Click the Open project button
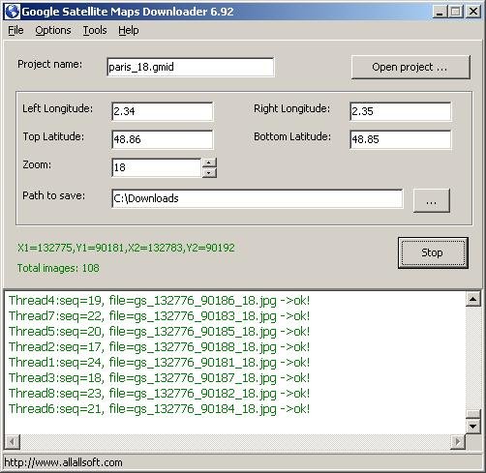 point(410,67)
